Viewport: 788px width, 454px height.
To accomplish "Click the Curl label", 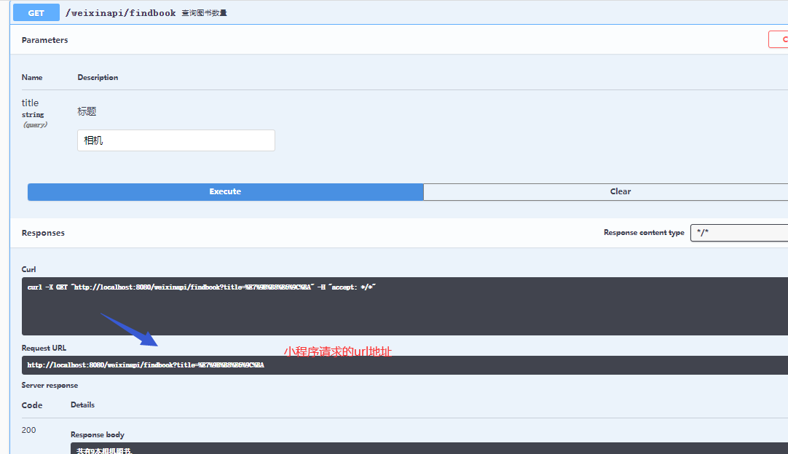I will click(28, 269).
